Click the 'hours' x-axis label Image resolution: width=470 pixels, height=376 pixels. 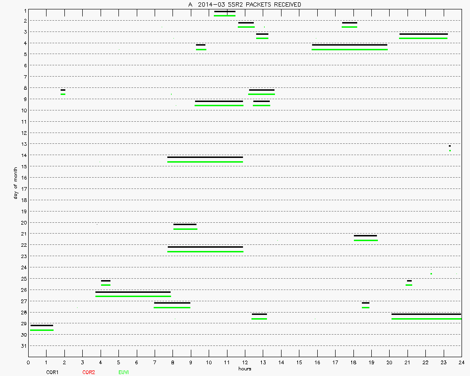(x=244, y=369)
